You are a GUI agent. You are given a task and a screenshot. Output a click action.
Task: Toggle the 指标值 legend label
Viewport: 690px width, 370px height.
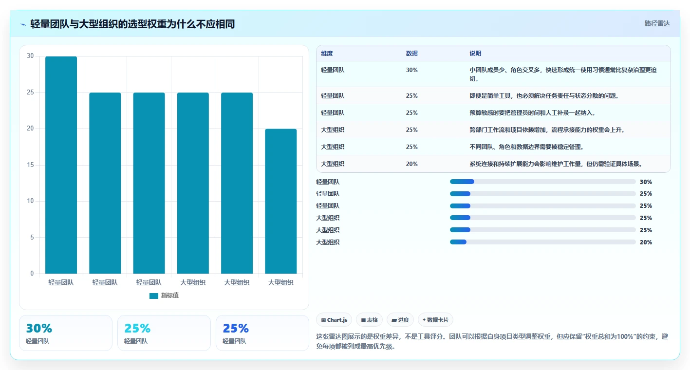click(x=170, y=296)
